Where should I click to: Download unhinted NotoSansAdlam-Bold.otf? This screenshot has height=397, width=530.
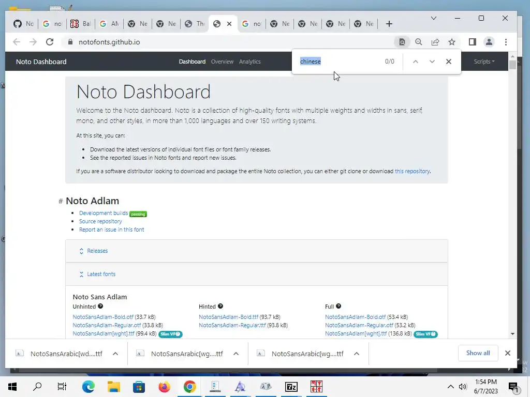click(x=103, y=317)
